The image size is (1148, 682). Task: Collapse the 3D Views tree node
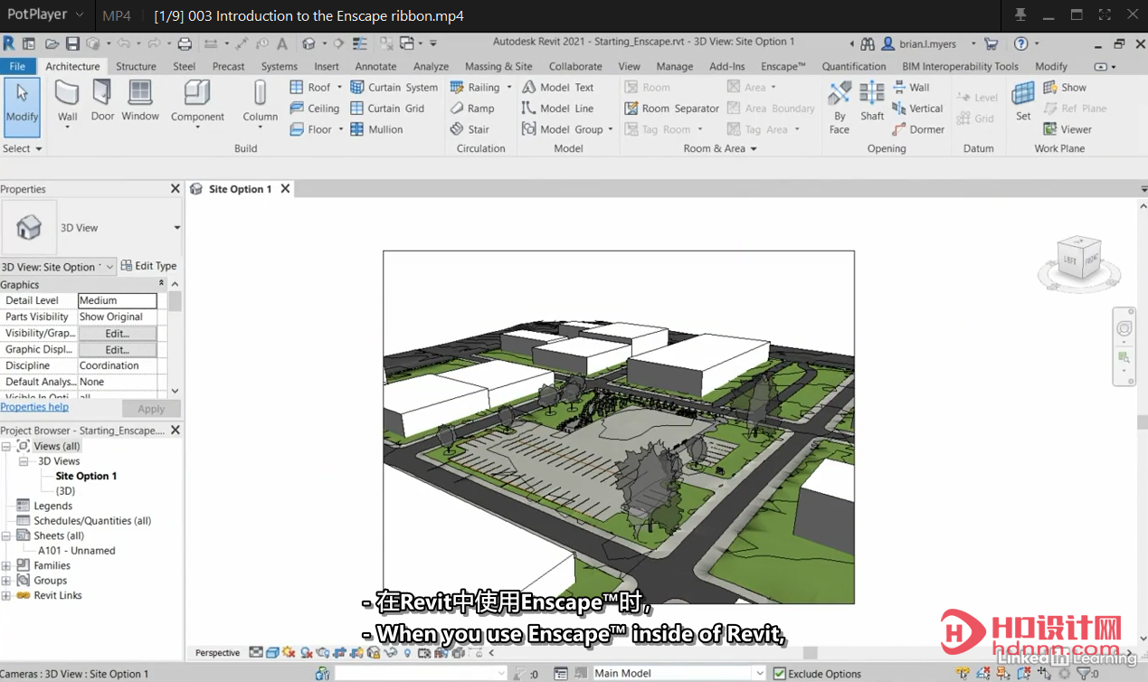[x=24, y=461]
